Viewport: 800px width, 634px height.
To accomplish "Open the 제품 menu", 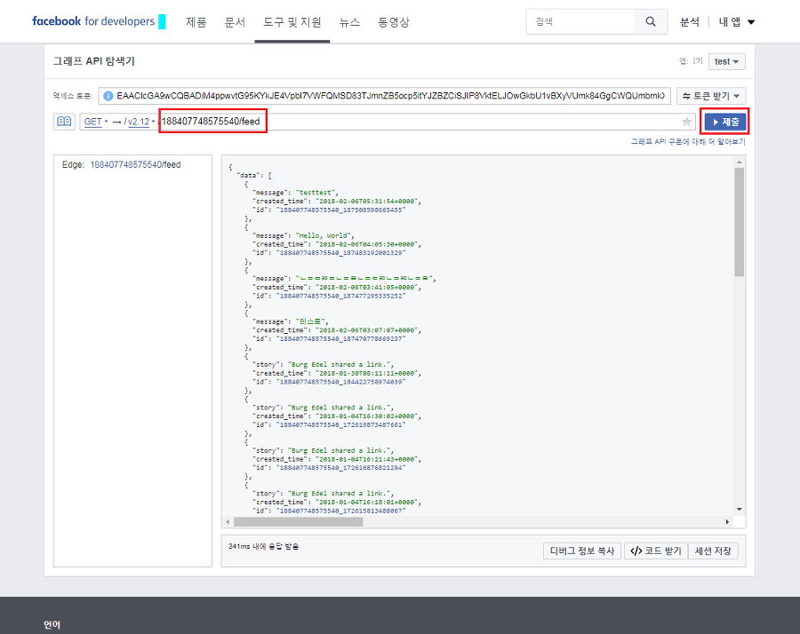I will pos(196,22).
